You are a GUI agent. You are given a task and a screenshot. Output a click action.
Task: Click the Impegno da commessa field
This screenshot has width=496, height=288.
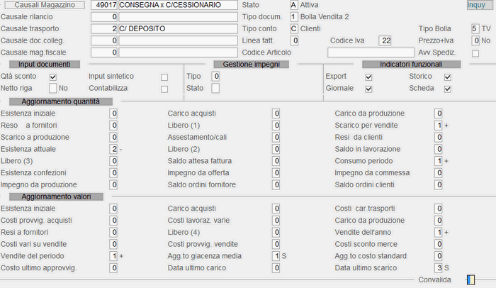(439, 173)
